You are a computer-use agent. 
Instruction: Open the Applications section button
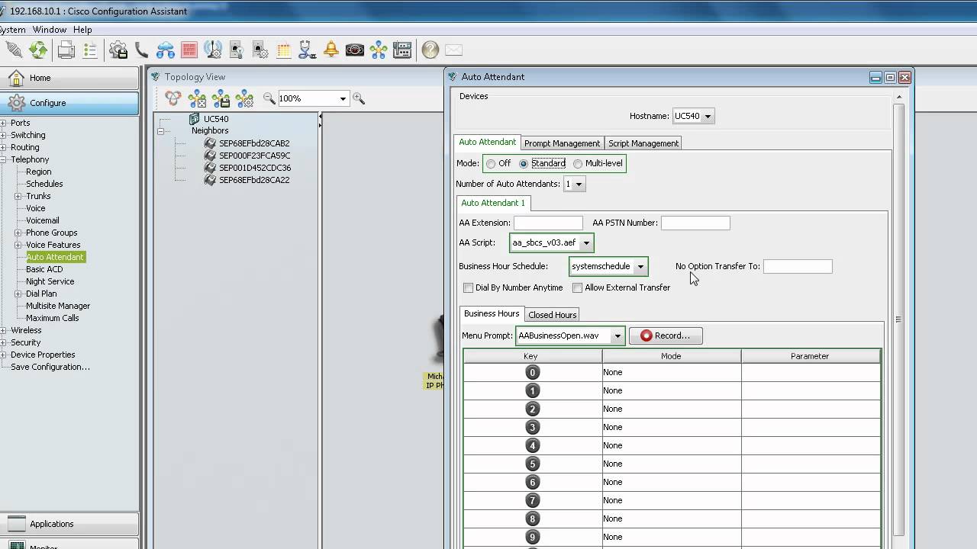coord(69,524)
